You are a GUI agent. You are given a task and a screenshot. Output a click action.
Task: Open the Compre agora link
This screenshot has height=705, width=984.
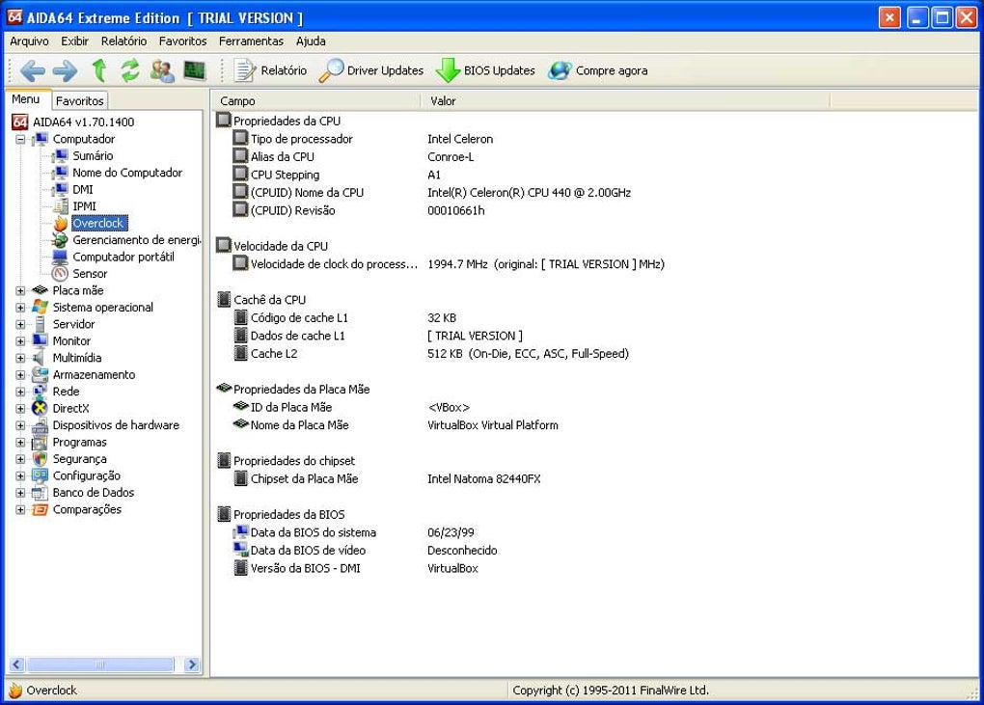[x=598, y=70]
